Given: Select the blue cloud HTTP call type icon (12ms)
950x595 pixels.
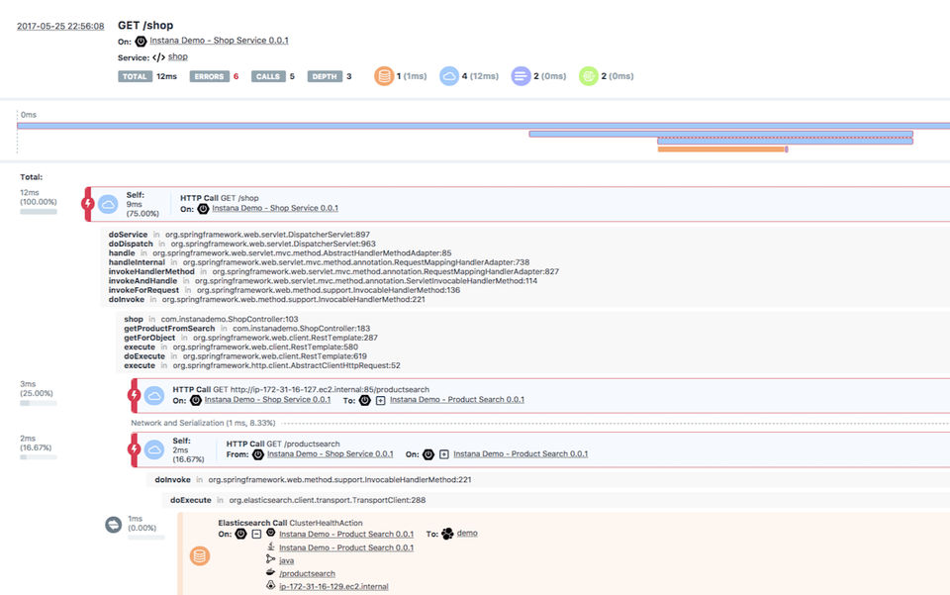Looking at the screenshot, I should pos(449,76).
